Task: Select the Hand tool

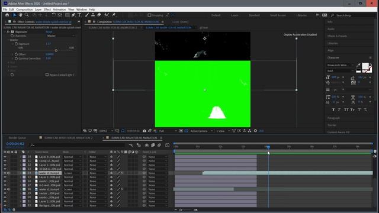Action: click(21, 15)
